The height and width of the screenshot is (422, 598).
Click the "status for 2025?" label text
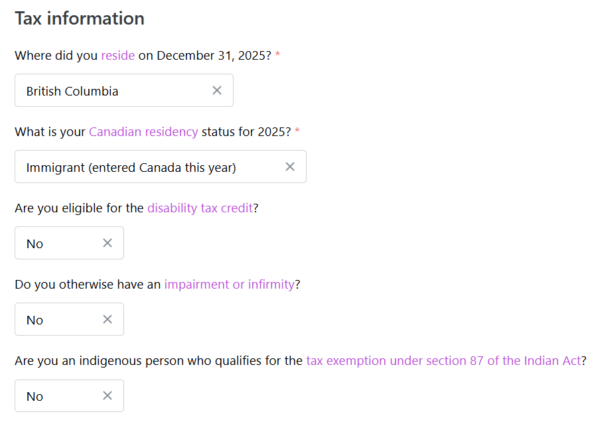[246, 132]
